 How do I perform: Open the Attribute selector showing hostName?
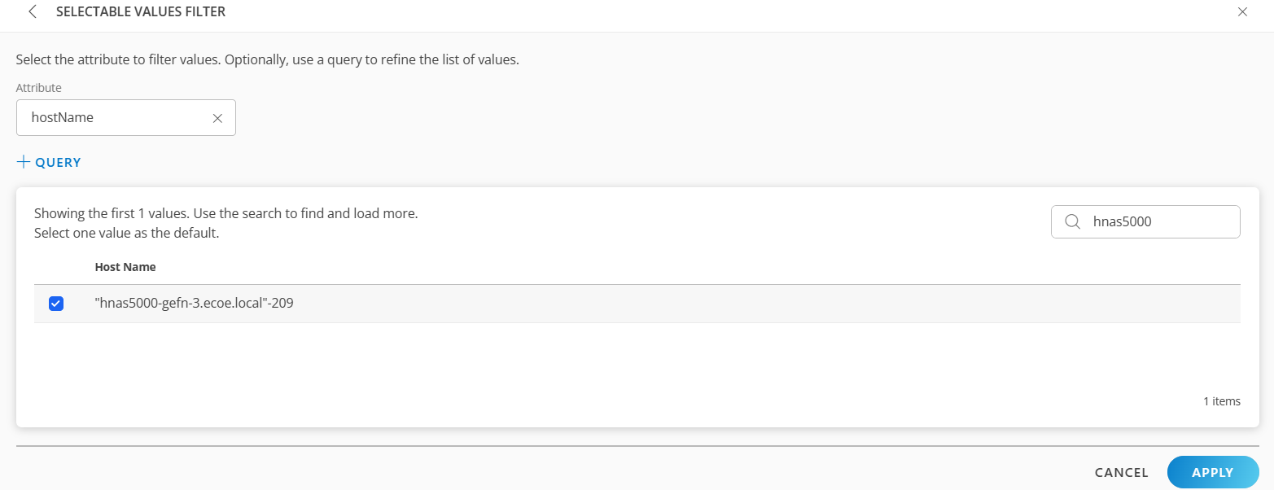click(x=114, y=117)
